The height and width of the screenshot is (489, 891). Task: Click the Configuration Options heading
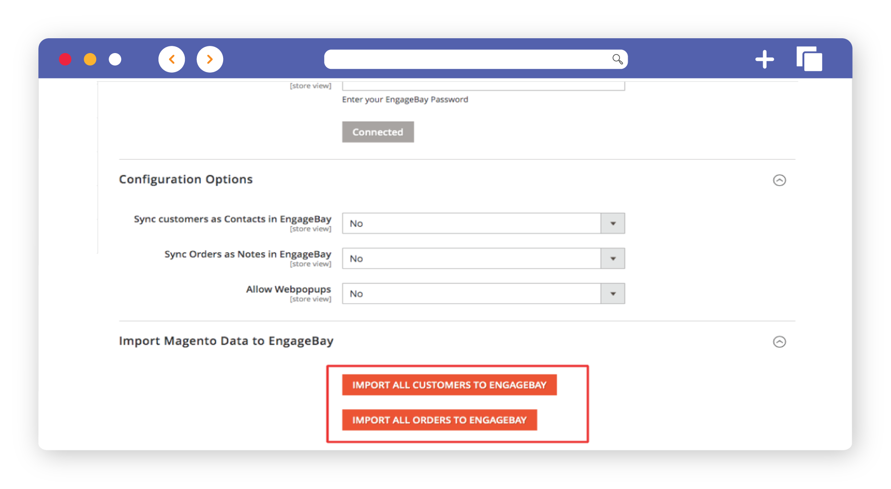(x=186, y=179)
